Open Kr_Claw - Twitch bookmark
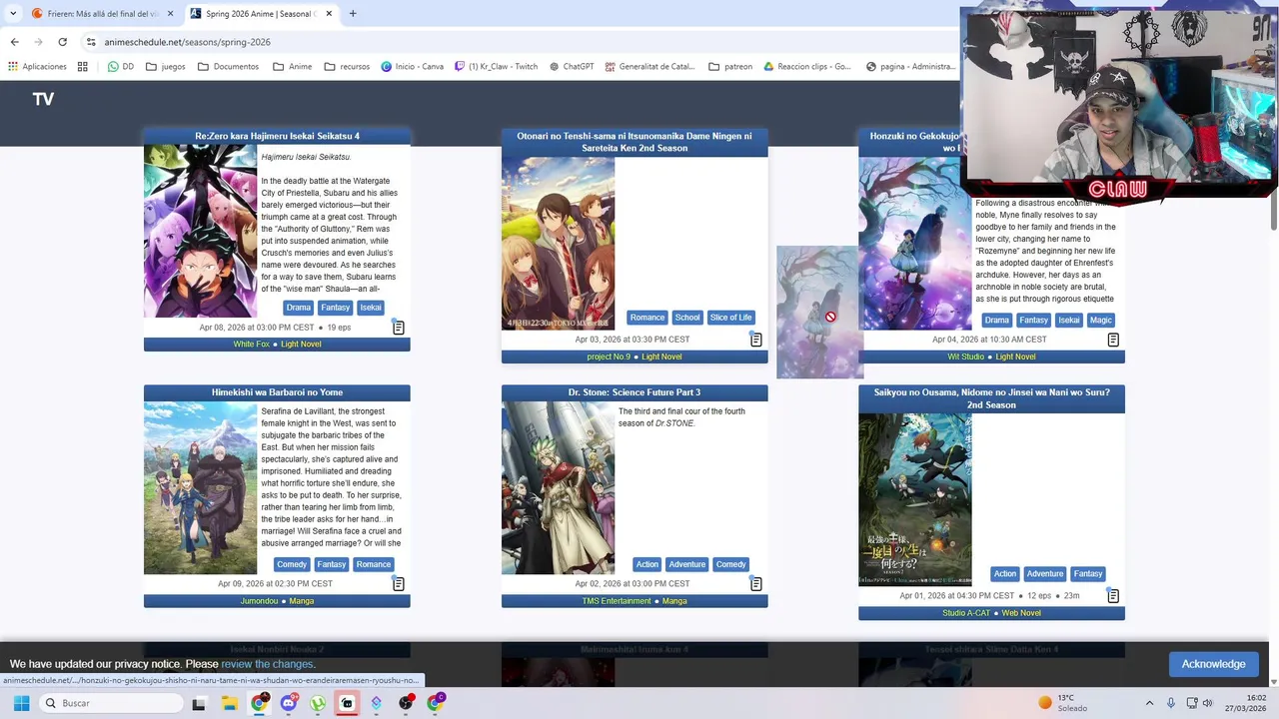The width and height of the screenshot is (1279, 719). [496, 67]
